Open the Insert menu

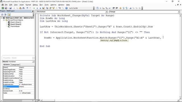click(22, 5)
